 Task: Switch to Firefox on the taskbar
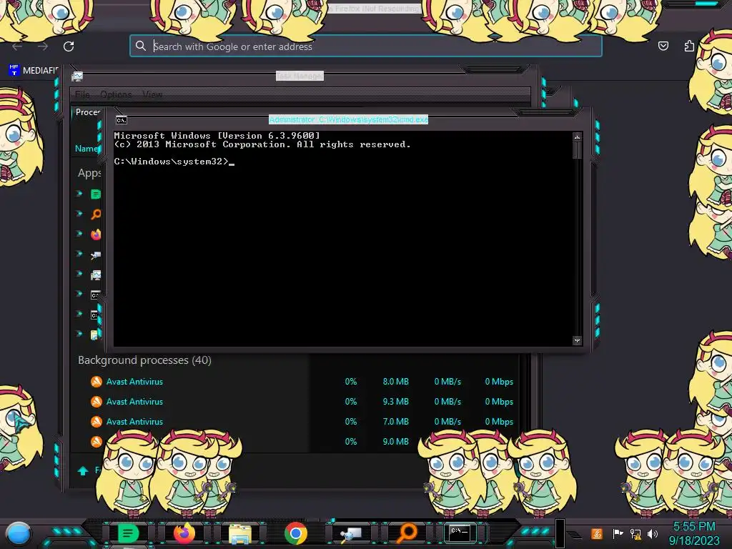pos(184,533)
